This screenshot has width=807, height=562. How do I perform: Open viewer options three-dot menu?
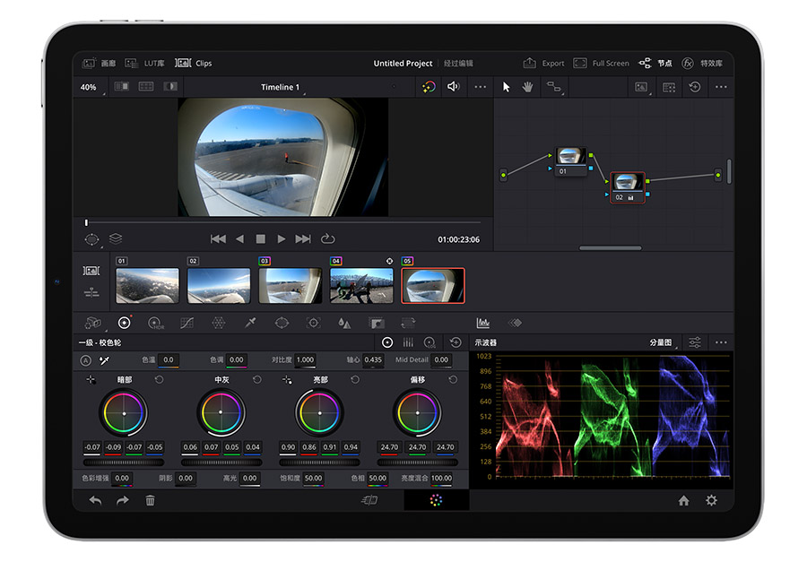click(481, 87)
